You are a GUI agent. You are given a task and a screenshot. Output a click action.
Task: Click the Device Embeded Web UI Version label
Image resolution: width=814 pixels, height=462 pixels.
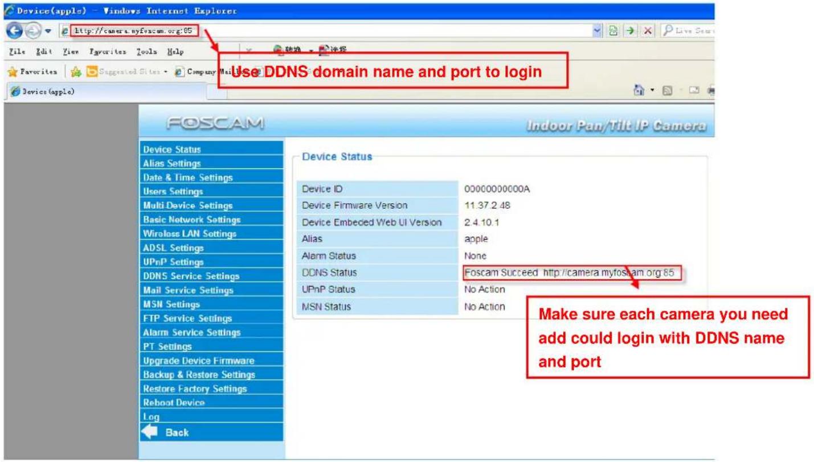click(372, 222)
